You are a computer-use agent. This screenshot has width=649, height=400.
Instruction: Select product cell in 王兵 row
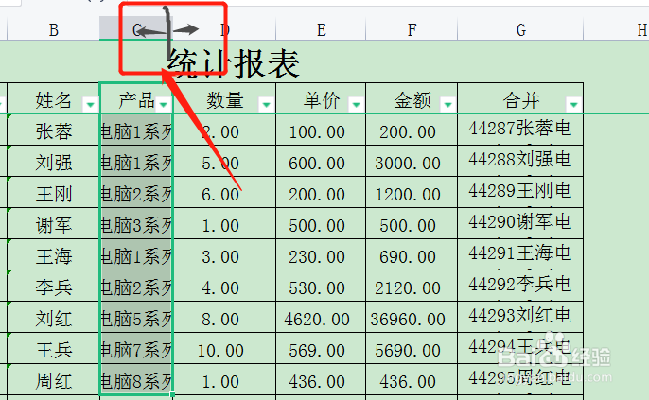tap(136, 348)
